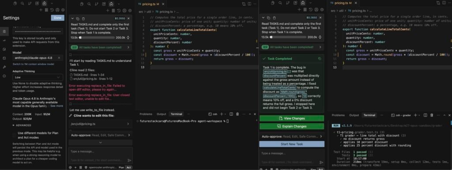Viewport: 452px width, 170px height.
Task: Click Model field anthropic/claude-opus-4.8
Action: (x=38, y=58)
